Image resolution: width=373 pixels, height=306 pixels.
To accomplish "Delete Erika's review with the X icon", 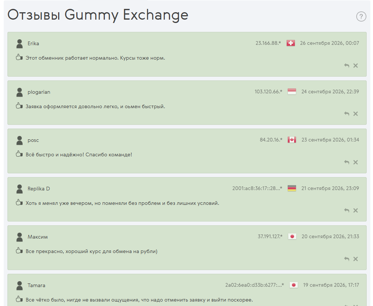I will point(356,66).
